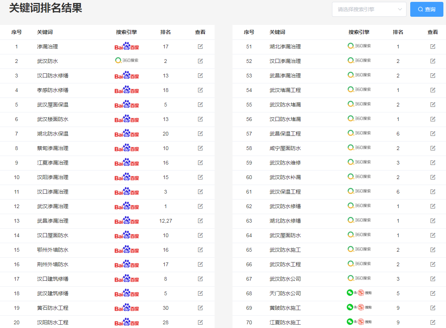Select keyword 武汉防水施工 in row 65
Image resolution: width=446 pixels, height=328 pixels.
point(285,250)
